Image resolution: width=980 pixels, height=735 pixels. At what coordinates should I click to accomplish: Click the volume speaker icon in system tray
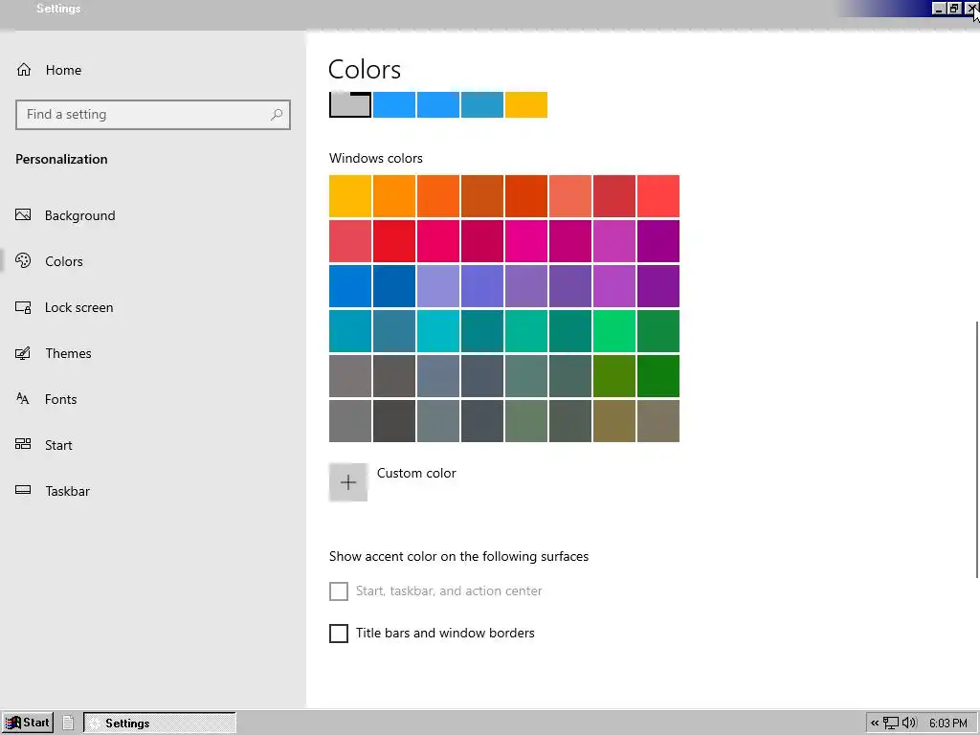(908, 724)
